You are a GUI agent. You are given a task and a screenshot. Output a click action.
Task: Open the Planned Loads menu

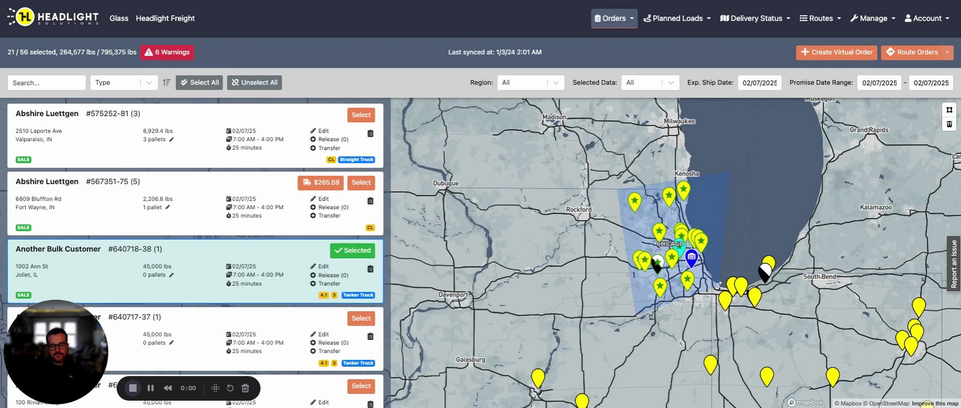click(677, 18)
